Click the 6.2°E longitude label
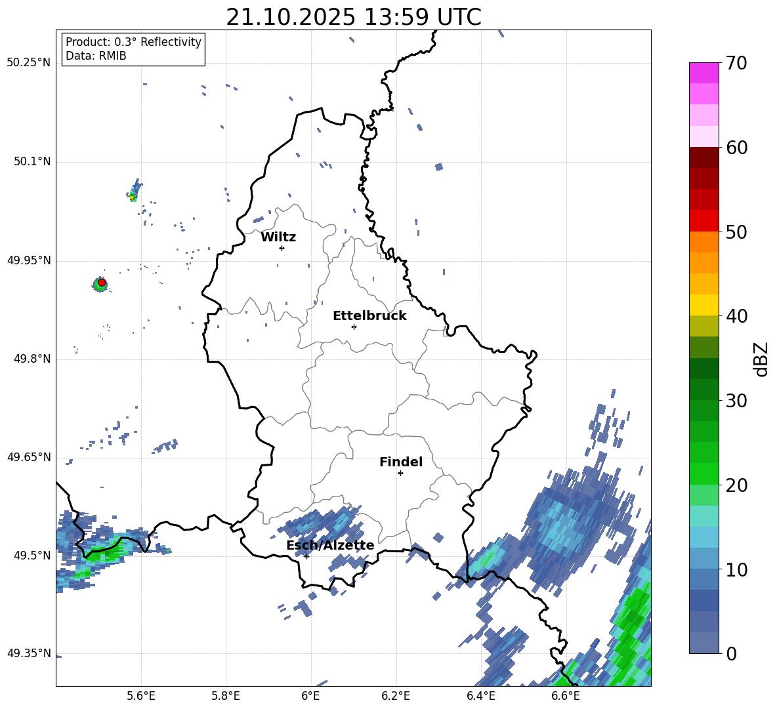This screenshot has height=709, width=777. [396, 696]
